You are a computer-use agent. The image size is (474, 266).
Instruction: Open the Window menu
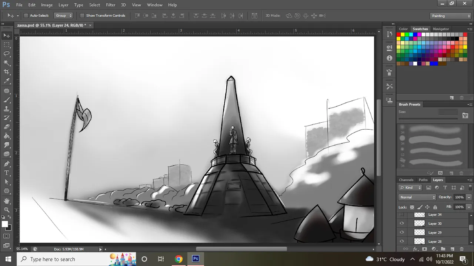(x=155, y=5)
